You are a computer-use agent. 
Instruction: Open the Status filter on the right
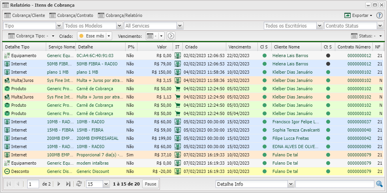point(367,36)
